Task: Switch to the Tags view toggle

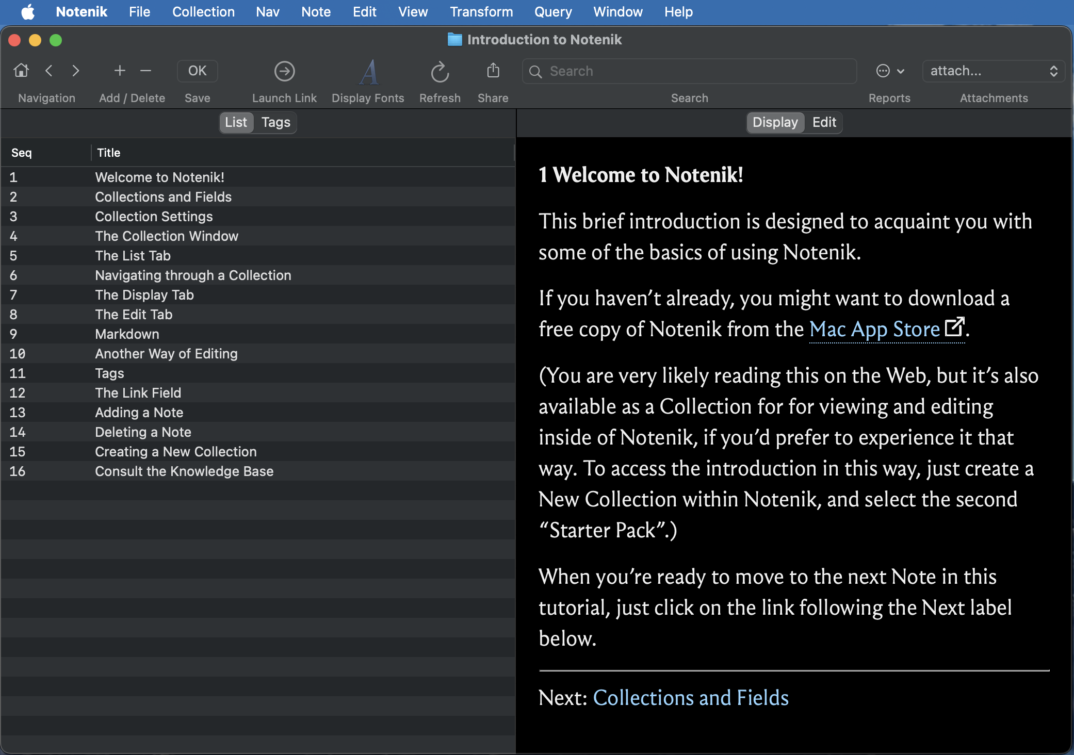Action: pyautogui.click(x=275, y=122)
